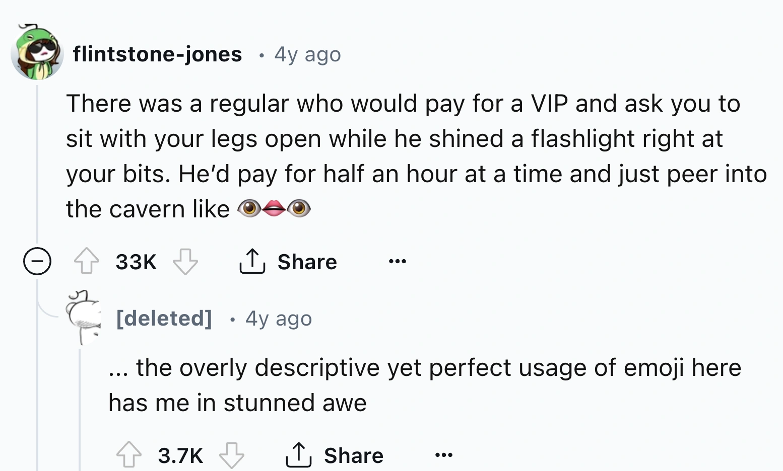Viewport: 783px width, 471px height.
Task: Click the [deleted] username label
Action: click(x=164, y=318)
